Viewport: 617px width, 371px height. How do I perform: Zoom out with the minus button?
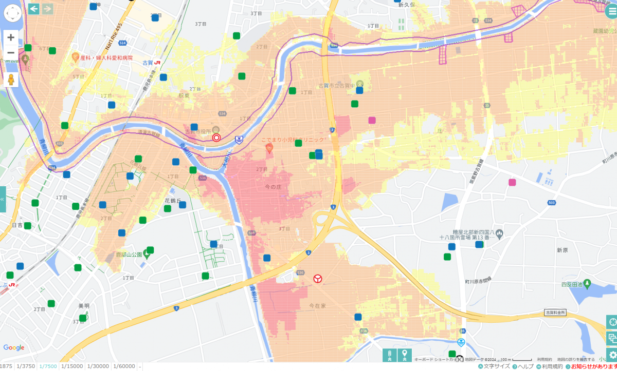[x=11, y=53]
